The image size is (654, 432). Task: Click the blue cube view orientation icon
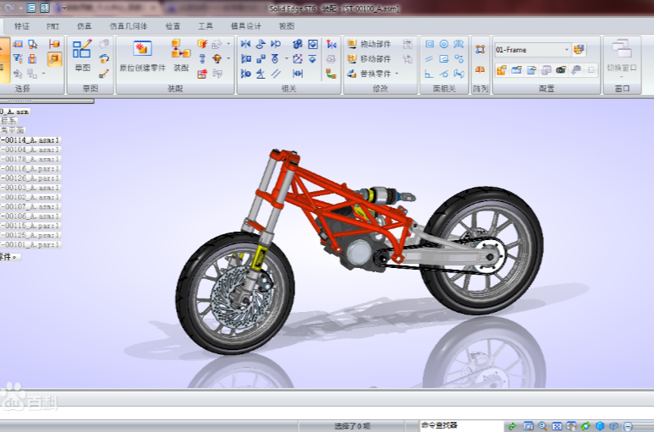click(600, 426)
